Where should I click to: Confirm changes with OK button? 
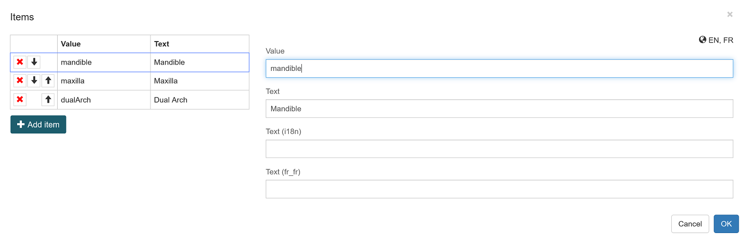point(726,224)
